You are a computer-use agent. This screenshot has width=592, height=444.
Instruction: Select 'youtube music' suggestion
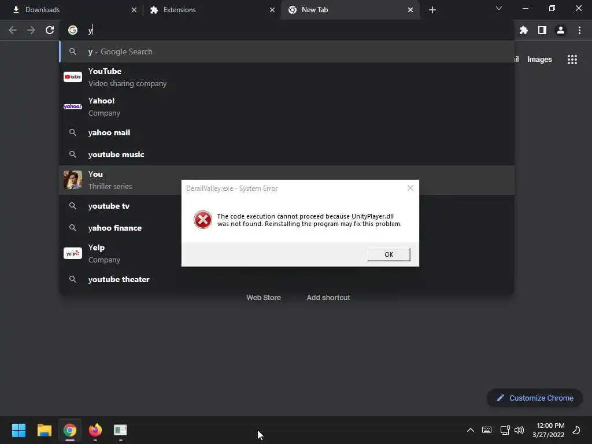pos(287,154)
